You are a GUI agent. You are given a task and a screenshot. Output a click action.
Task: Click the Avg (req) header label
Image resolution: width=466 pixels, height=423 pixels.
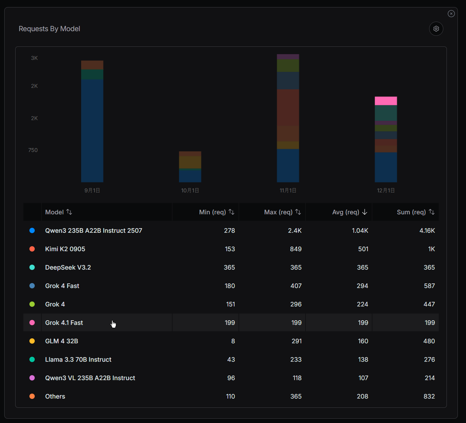[x=346, y=212]
